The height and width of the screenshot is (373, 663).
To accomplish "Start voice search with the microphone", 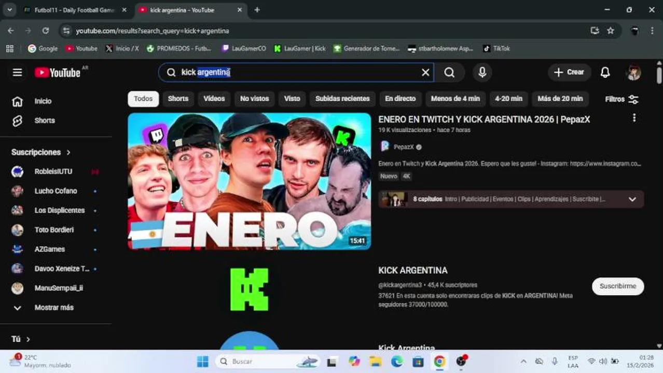I will tap(482, 73).
